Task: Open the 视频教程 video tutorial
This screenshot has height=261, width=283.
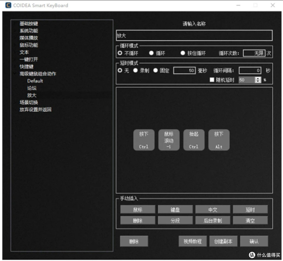Action: [193, 241]
